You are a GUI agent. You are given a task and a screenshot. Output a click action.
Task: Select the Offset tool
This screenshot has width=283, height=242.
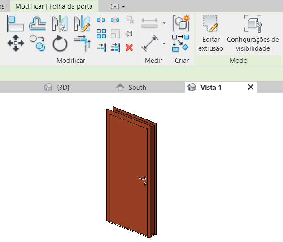[38, 23]
